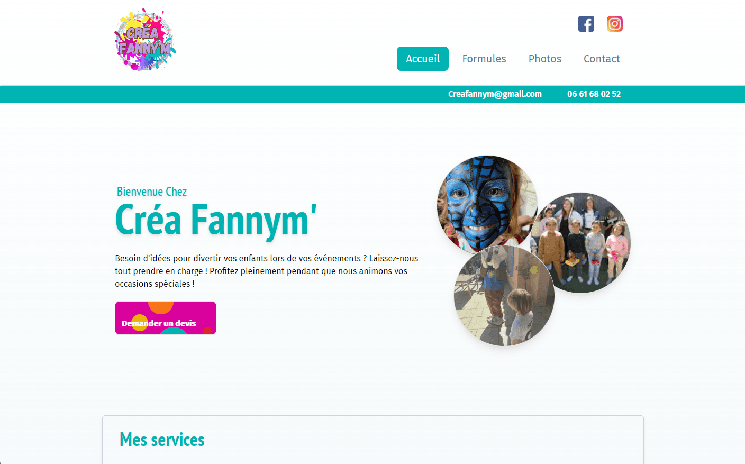
Task: Open the Photos menu item
Action: (545, 59)
